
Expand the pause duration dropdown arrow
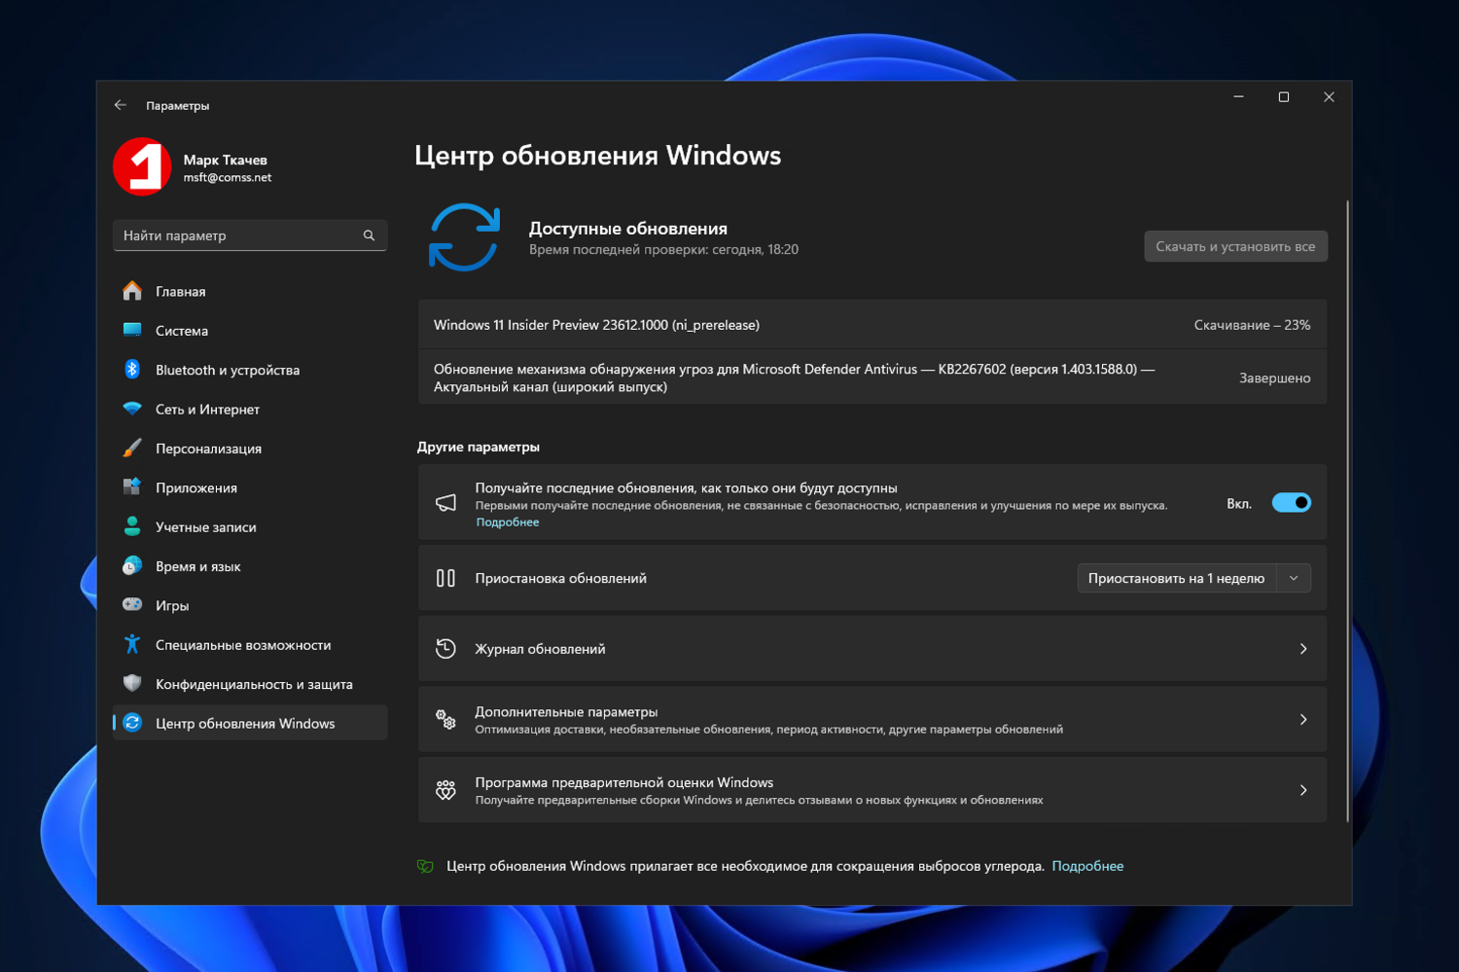click(1295, 578)
